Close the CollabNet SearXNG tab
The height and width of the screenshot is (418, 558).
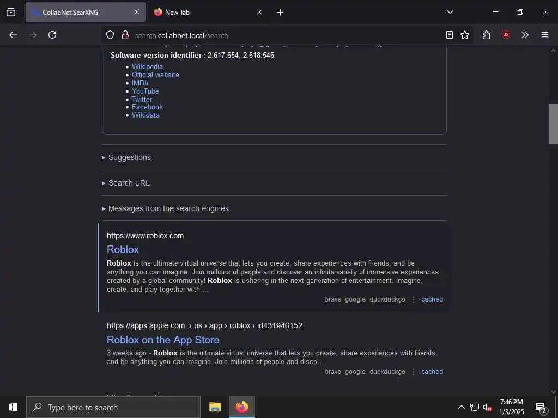(137, 12)
